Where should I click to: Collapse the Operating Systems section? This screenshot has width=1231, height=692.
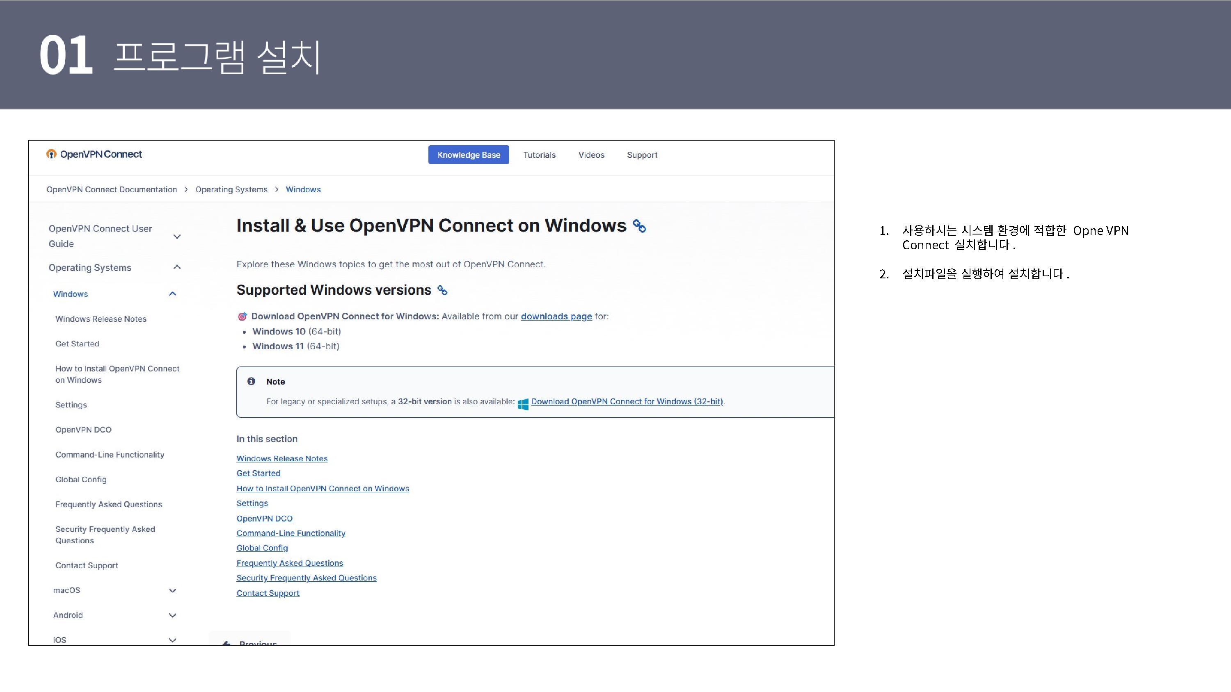177,267
